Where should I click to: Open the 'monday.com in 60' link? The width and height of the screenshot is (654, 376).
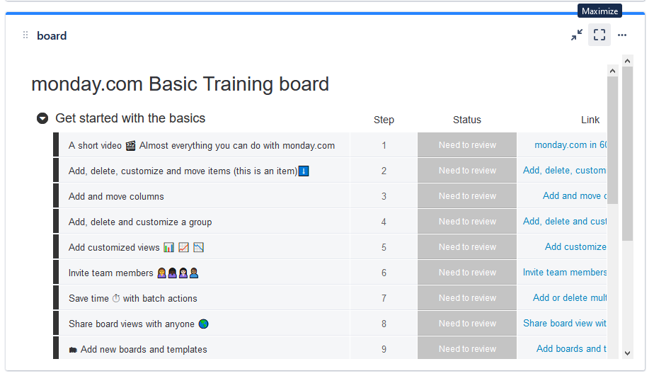coord(570,145)
